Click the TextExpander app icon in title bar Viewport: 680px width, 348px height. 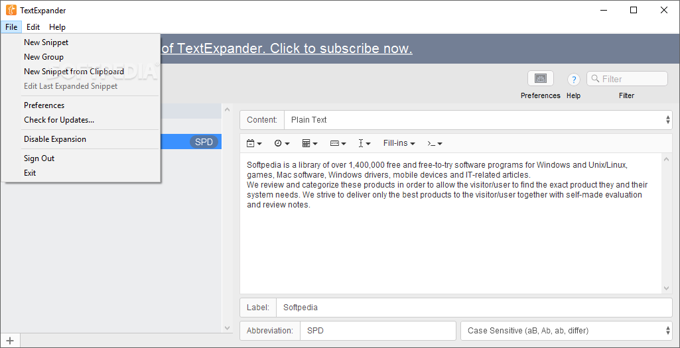tap(11, 11)
